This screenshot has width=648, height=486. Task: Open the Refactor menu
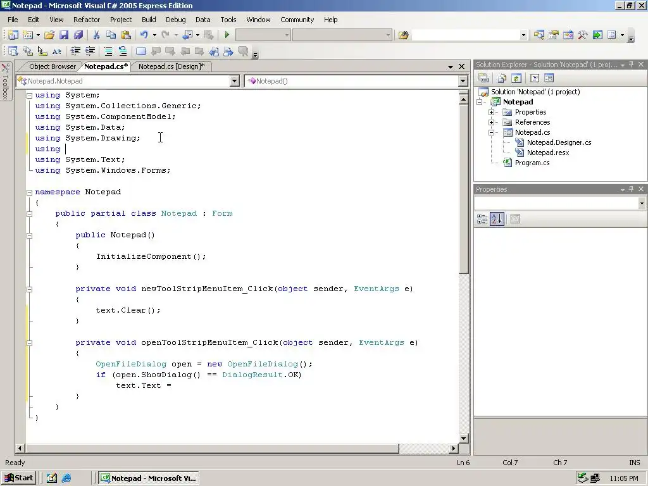point(86,20)
